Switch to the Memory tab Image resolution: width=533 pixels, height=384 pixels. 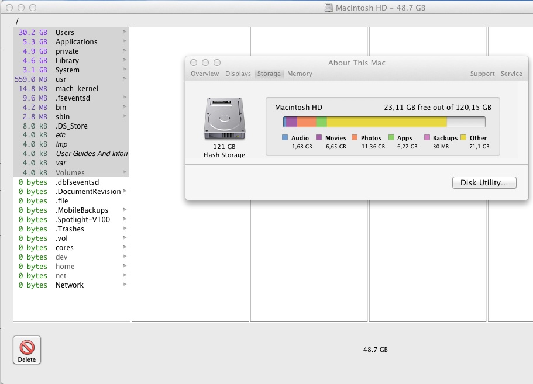point(300,74)
